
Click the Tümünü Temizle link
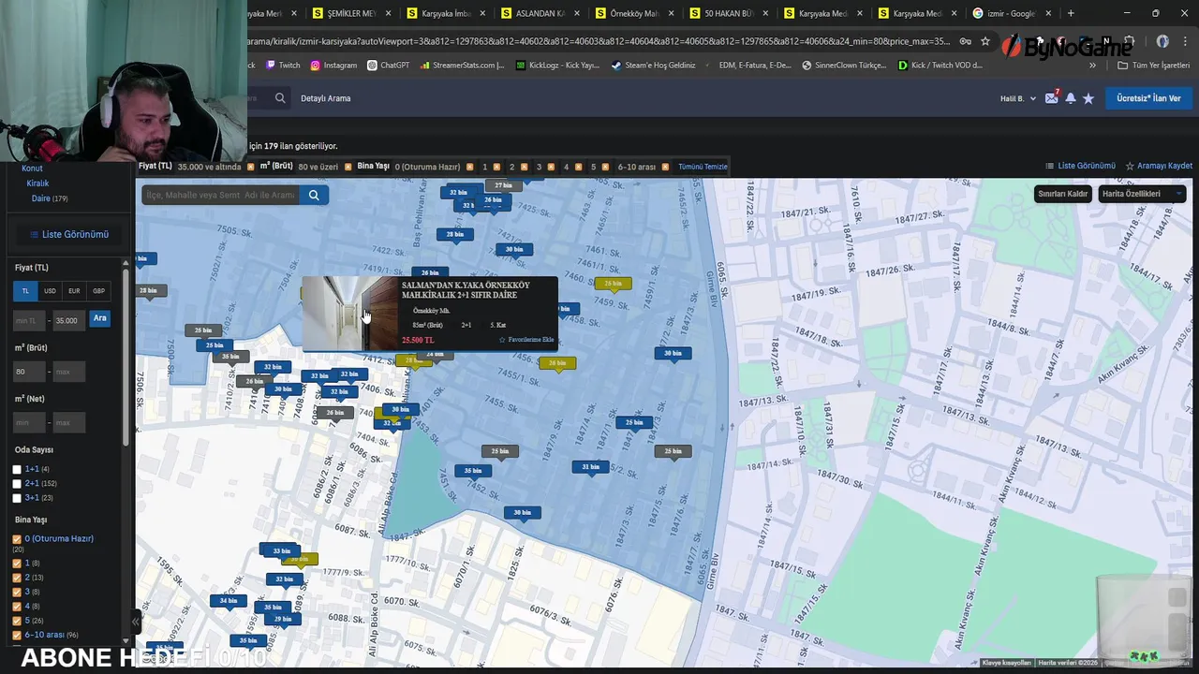coord(703,167)
